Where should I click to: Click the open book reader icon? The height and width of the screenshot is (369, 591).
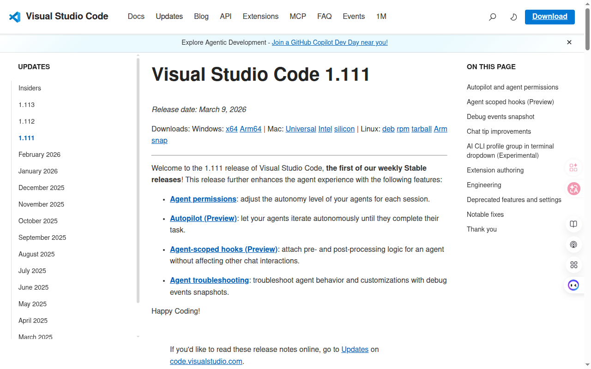coord(573,224)
